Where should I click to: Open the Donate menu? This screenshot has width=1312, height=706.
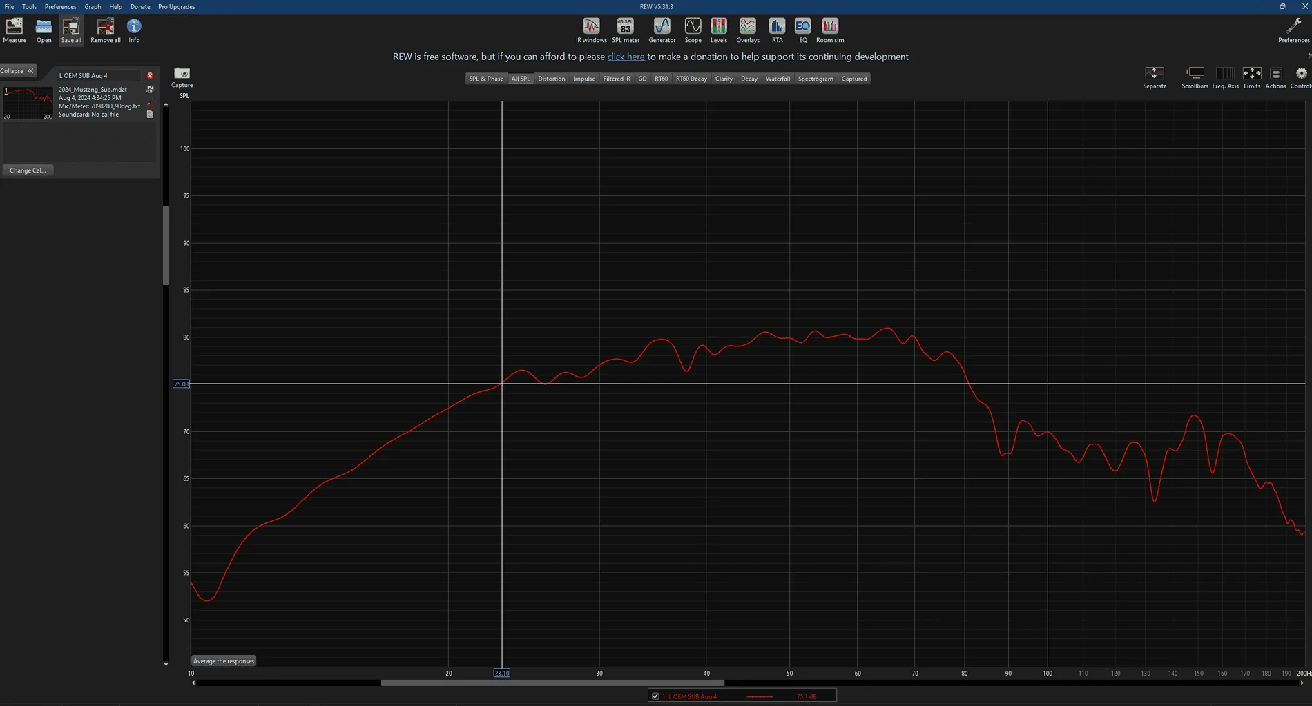(140, 6)
